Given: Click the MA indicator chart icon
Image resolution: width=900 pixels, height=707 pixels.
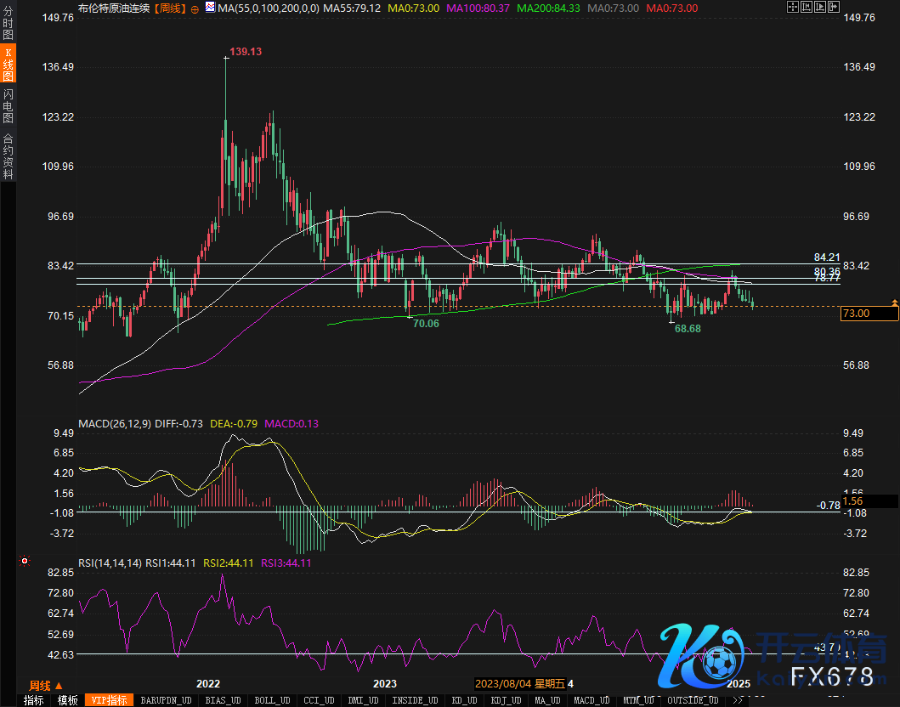Looking at the screenshot, I should [210, 7].
